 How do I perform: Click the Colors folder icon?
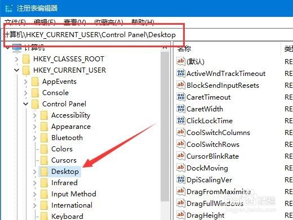coord(44,149)
